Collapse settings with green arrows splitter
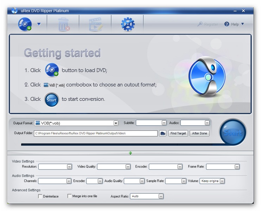Screen dimensions: 261x211 point(130,153)
